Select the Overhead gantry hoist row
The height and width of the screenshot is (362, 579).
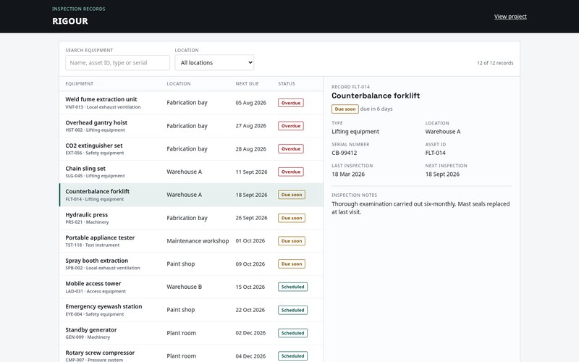click(x=191, y=126)
